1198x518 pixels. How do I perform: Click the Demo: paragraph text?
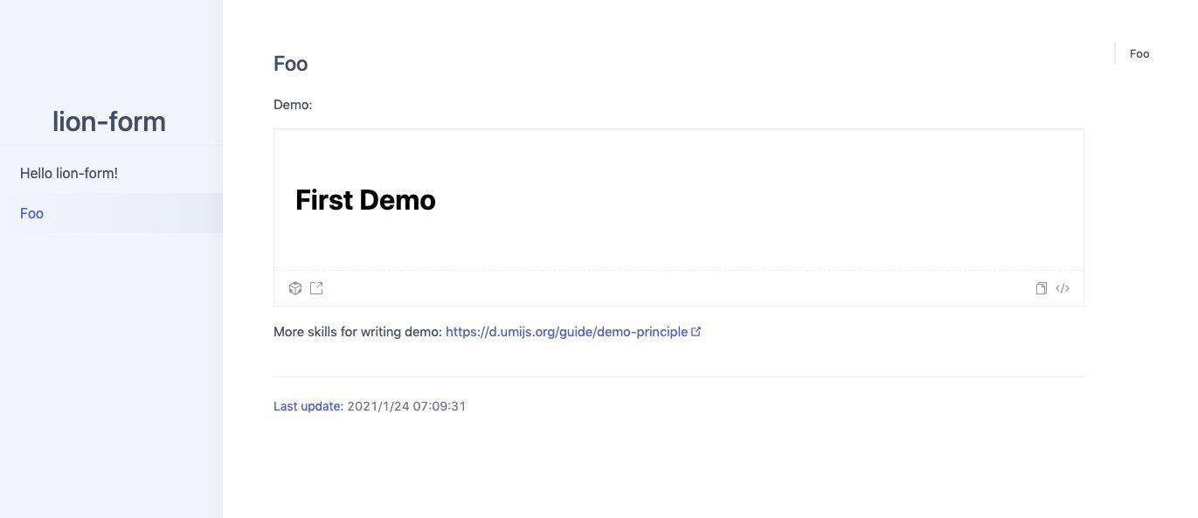click(293, 105)
